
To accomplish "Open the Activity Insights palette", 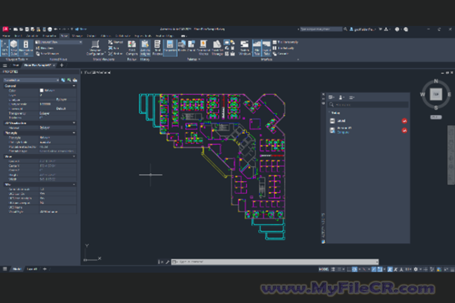I will 145,48.
